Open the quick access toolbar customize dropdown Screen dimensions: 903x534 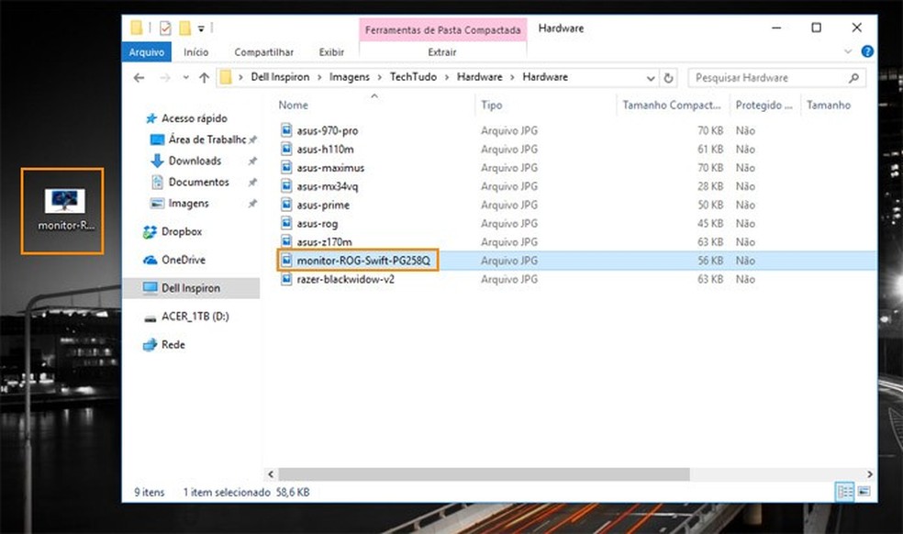pos(201,28)
